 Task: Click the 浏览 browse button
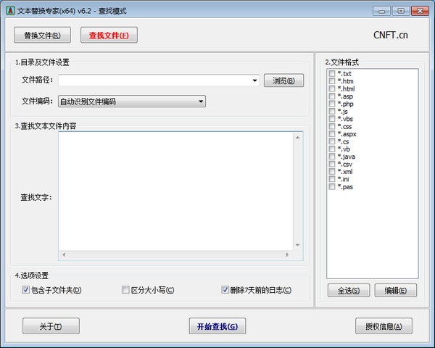coord(283,80)
